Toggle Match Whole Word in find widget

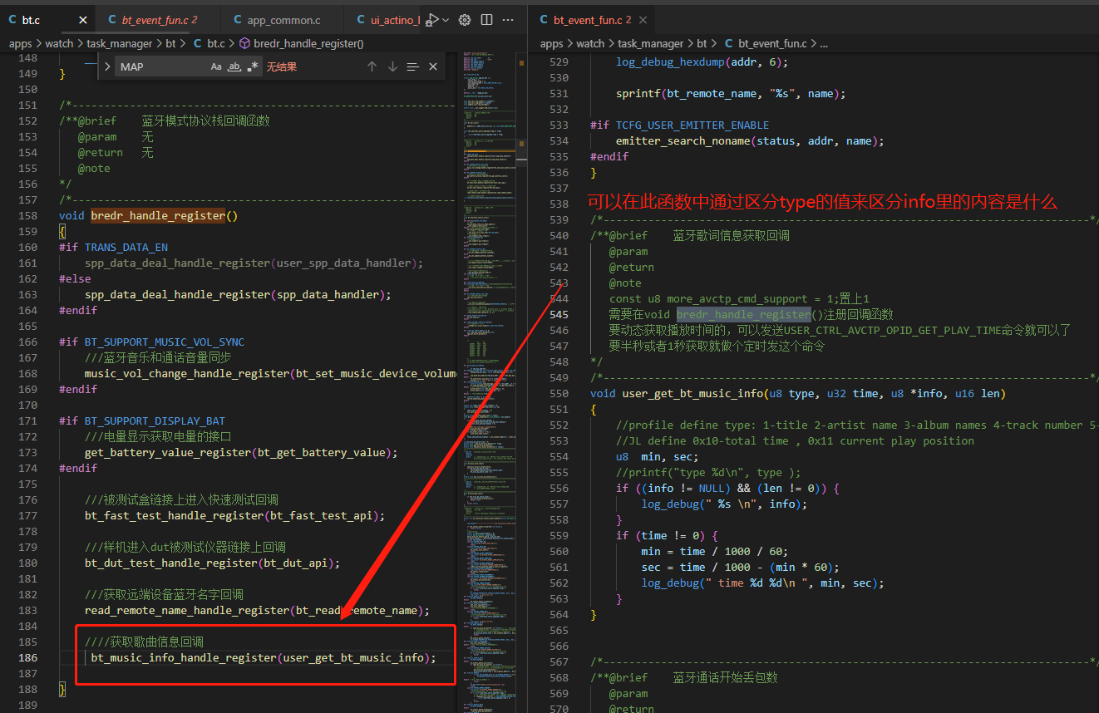(234, 66)
